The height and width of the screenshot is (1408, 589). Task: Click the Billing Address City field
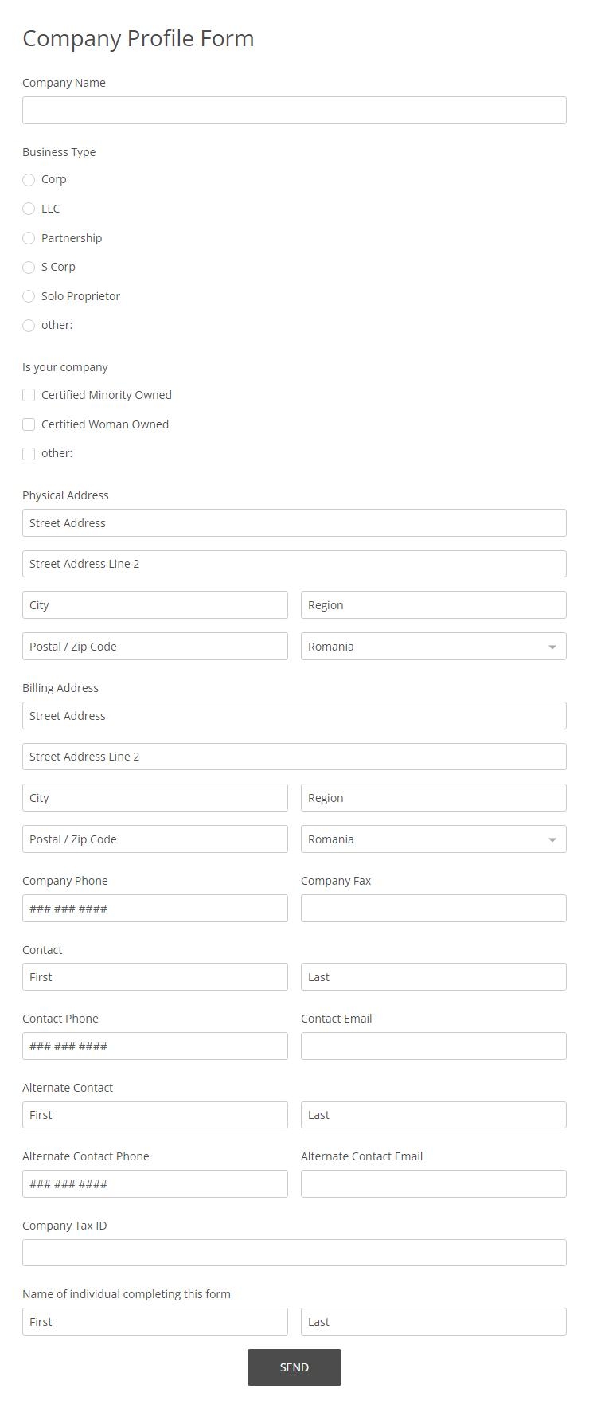click(x=154, y=797)
